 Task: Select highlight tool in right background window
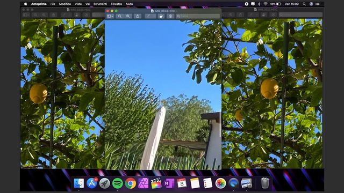click(253, 14)
